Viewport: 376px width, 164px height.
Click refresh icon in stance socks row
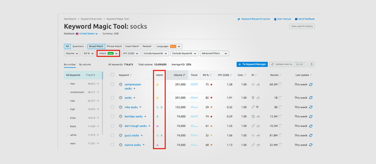point(311,145)
